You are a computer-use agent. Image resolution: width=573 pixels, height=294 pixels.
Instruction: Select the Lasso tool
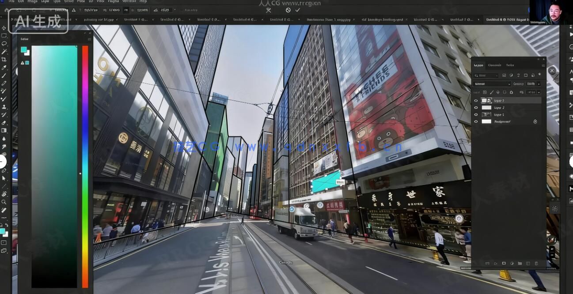[x=4, y=44]
